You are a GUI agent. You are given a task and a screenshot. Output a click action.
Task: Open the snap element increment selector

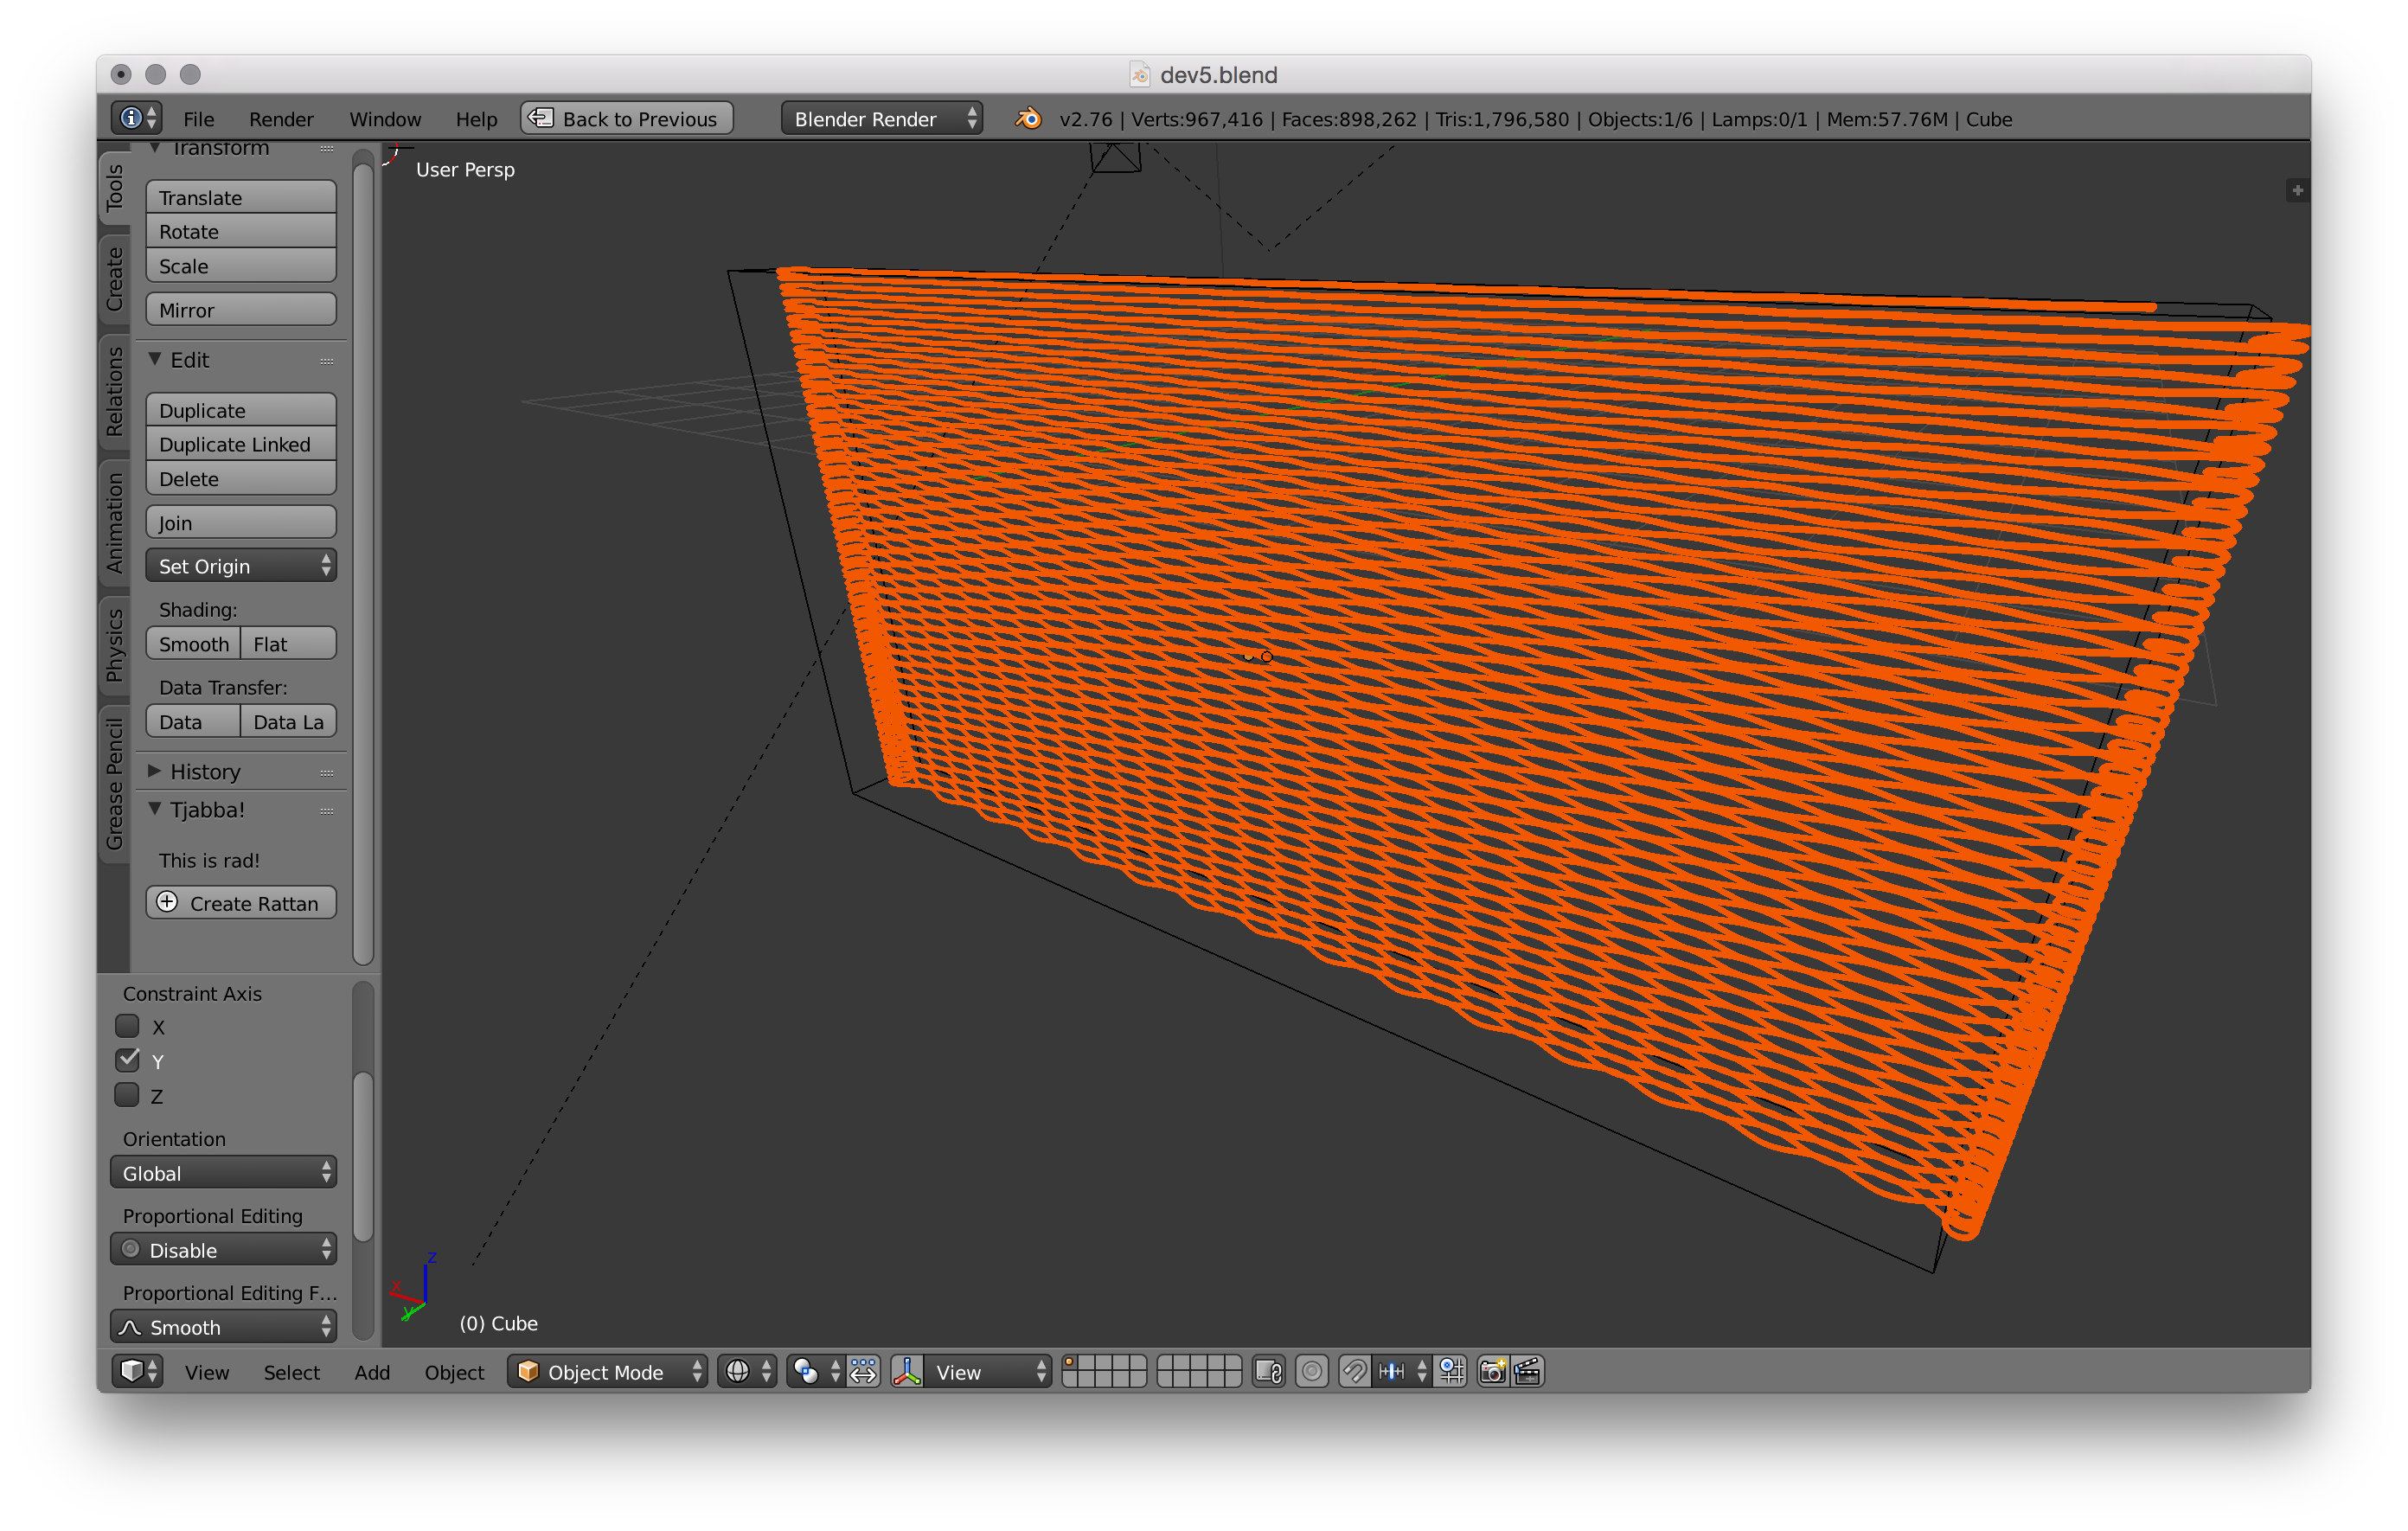point(1402,1371)
